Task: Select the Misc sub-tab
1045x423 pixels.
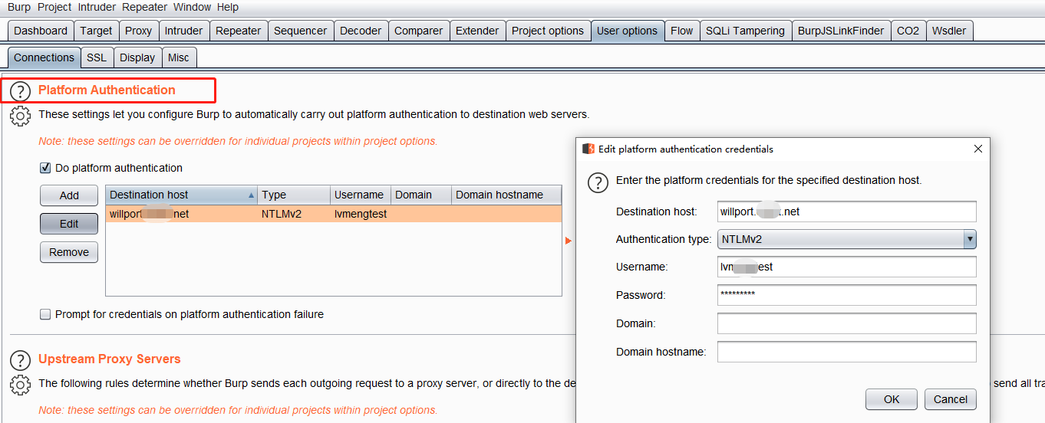Action: 179,57
